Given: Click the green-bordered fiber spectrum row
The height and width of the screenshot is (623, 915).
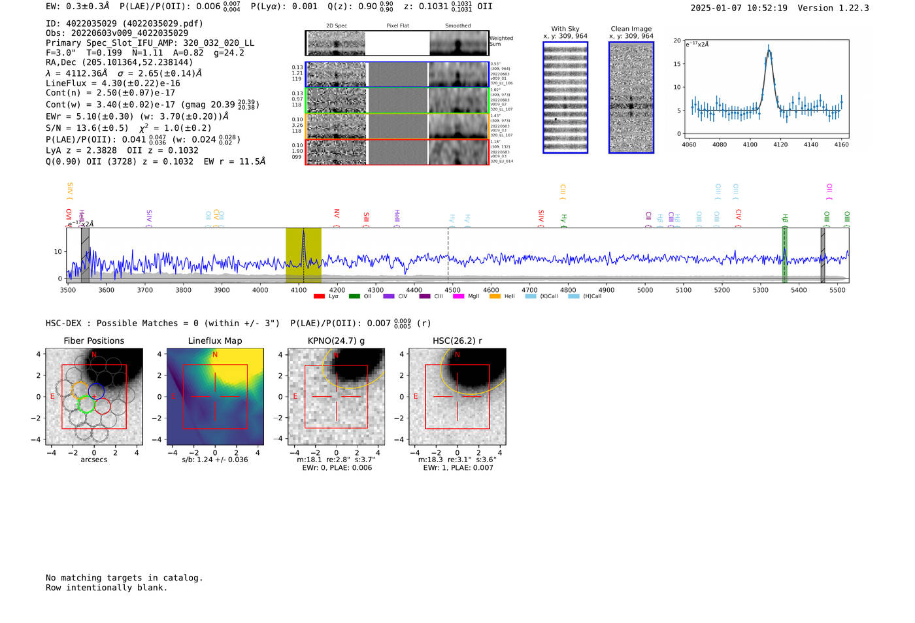Looking at the screenshot, I should 397,101.
